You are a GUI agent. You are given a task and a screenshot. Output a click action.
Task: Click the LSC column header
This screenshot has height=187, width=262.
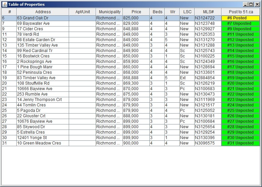point(187,12)
